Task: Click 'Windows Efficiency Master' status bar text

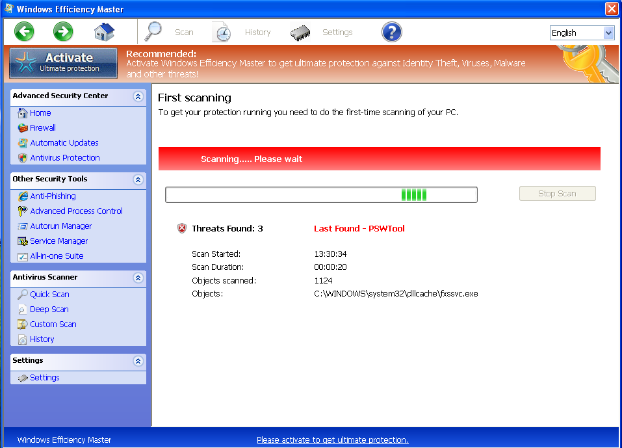Action: click(x=64, y=440)
